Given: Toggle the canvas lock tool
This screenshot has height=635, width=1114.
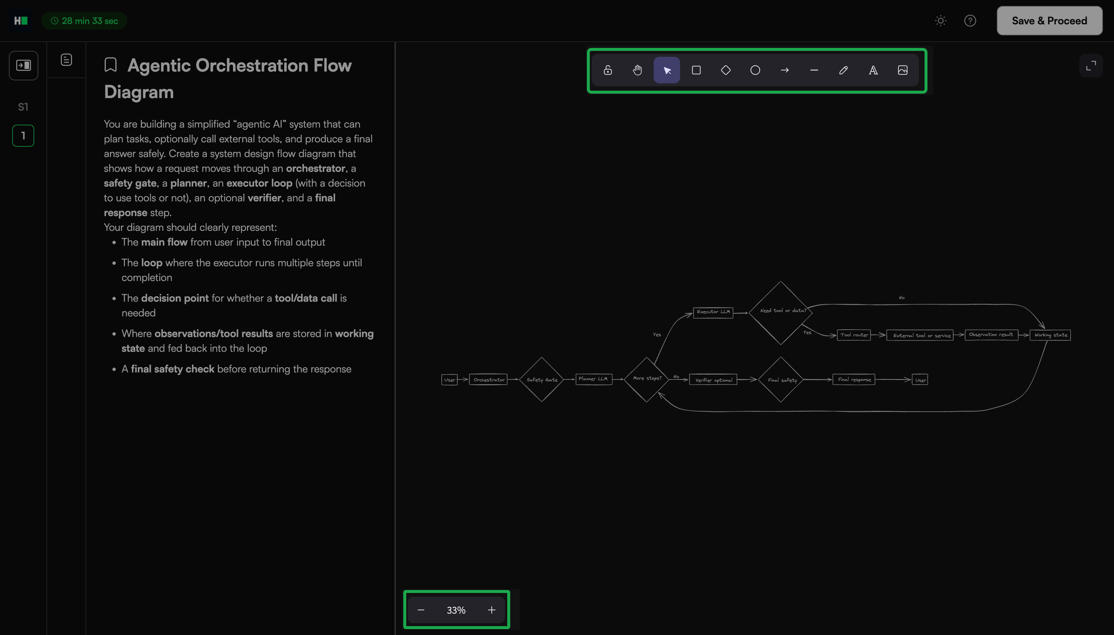Looking at the screenshot, I should (608, 70).
